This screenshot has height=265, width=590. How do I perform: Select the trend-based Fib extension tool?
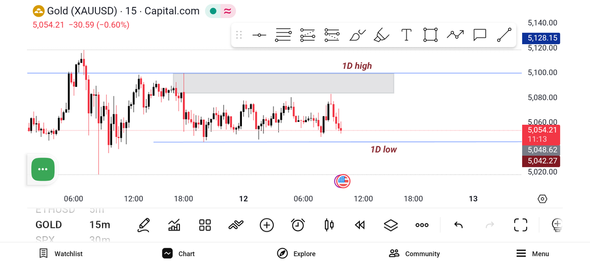pos(332,35)
